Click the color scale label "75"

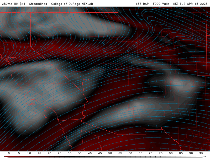point(160,153)
